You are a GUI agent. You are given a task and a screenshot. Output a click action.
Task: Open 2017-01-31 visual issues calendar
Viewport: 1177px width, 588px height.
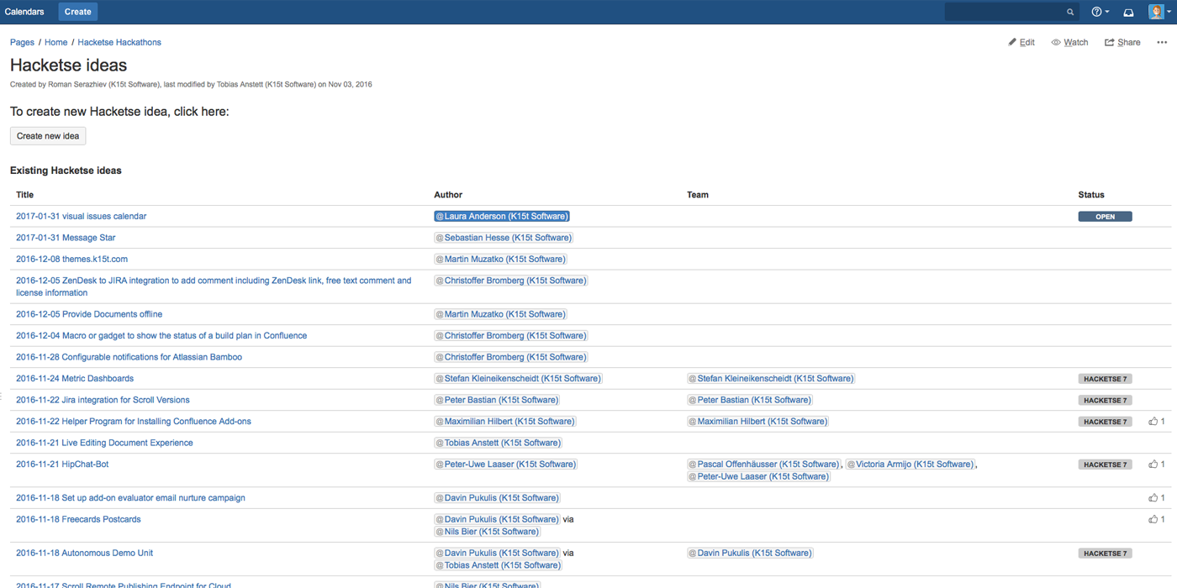(x=81, y=217)
